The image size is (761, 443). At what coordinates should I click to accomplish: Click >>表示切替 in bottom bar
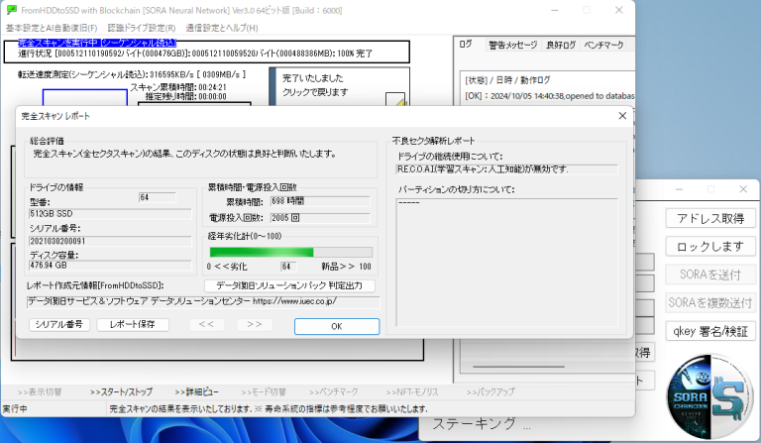coord(40,392)
